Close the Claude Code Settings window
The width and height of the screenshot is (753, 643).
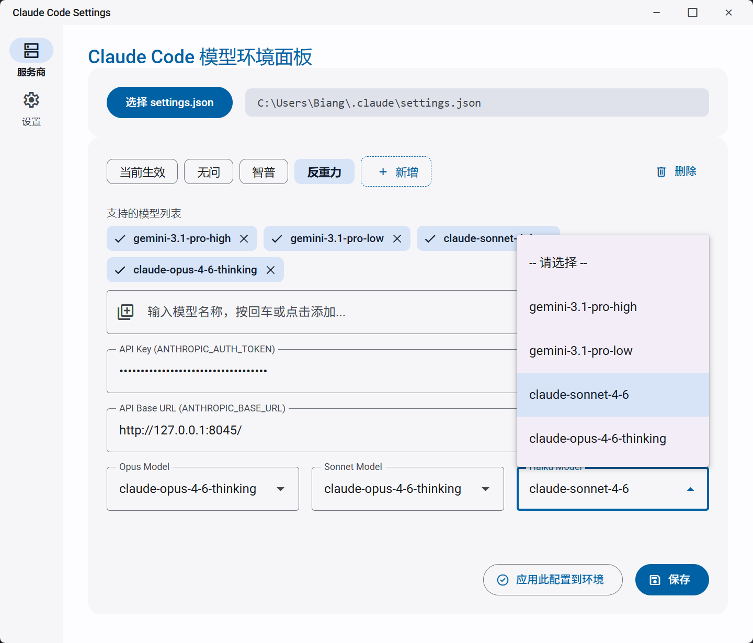(x=728, y=13)
